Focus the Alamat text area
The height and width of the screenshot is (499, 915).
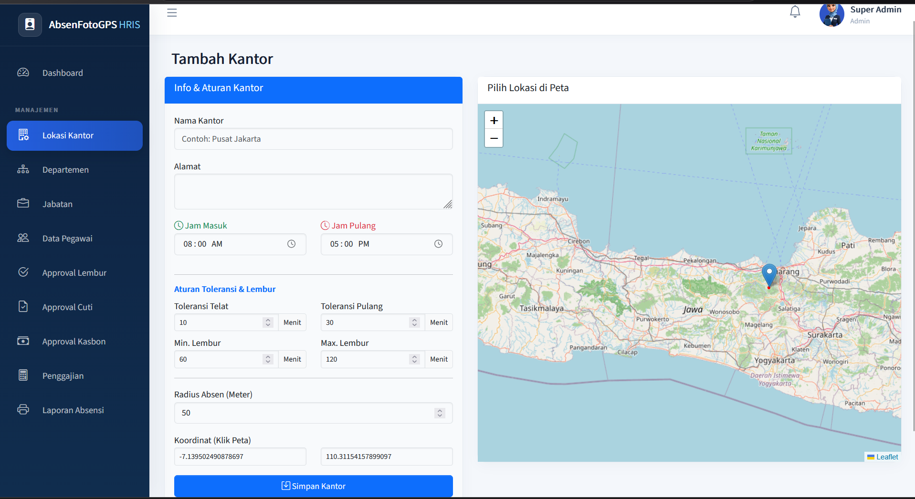pos(313,191)
